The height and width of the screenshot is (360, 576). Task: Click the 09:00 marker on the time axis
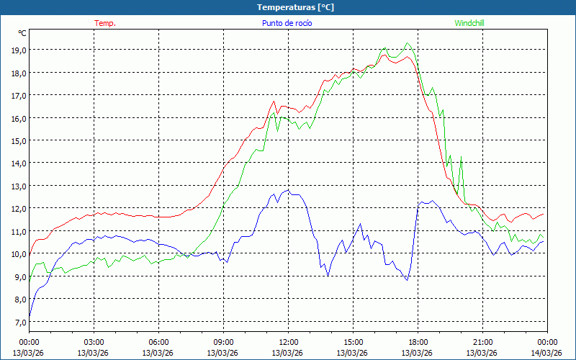pos(223,342)
